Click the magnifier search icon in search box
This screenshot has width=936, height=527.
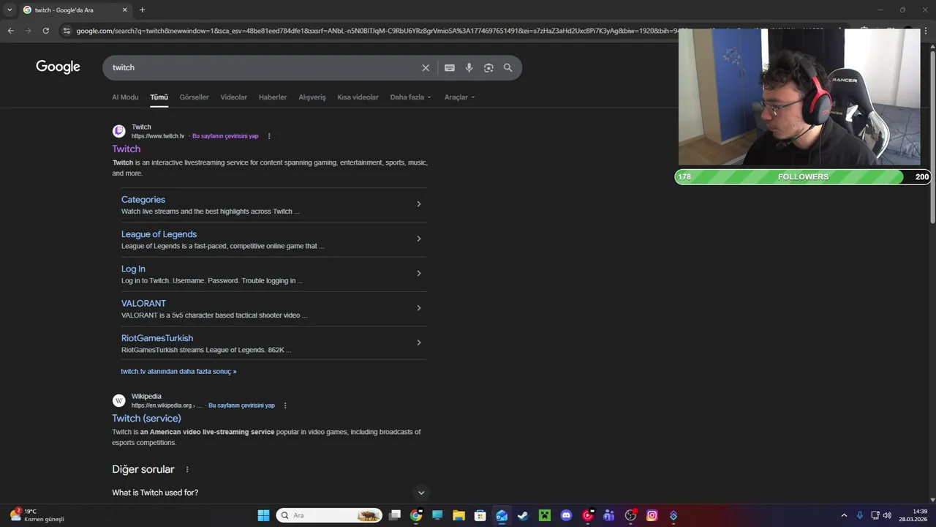pos(508,67)
